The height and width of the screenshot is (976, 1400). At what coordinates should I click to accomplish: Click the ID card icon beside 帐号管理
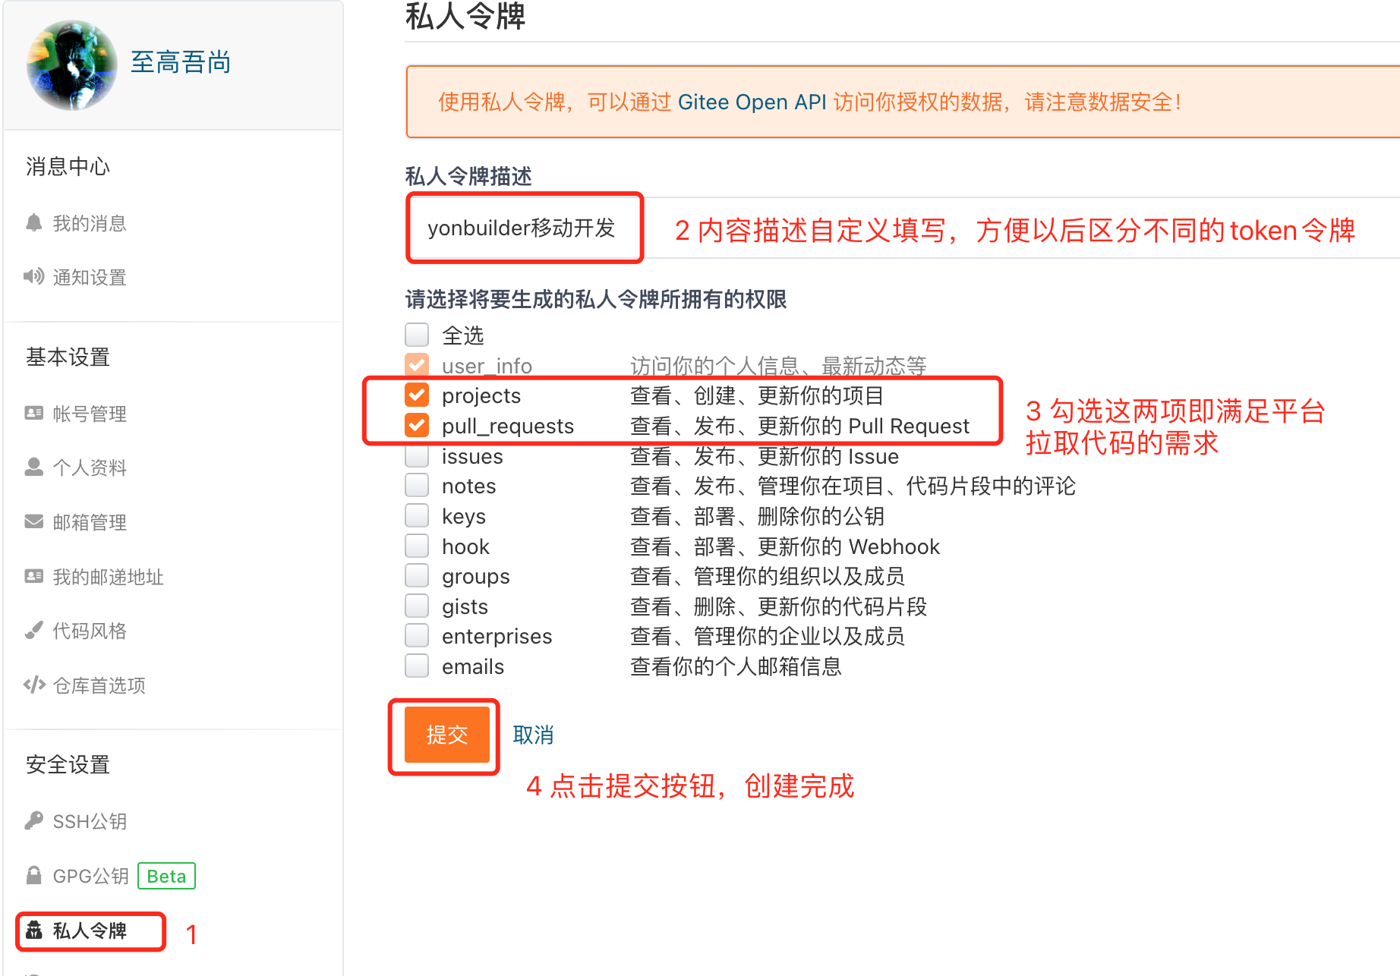[34, 413]
